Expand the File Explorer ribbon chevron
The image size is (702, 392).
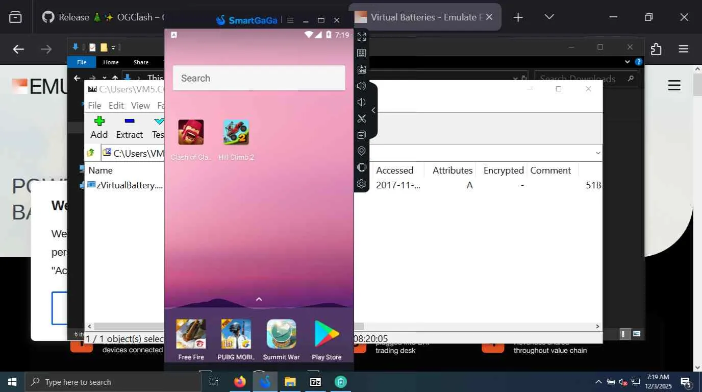point(628,62)
